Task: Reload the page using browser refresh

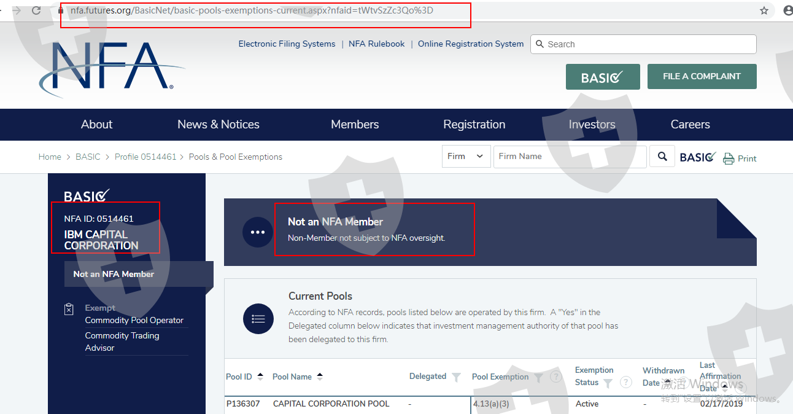Action: pos(36,10)
